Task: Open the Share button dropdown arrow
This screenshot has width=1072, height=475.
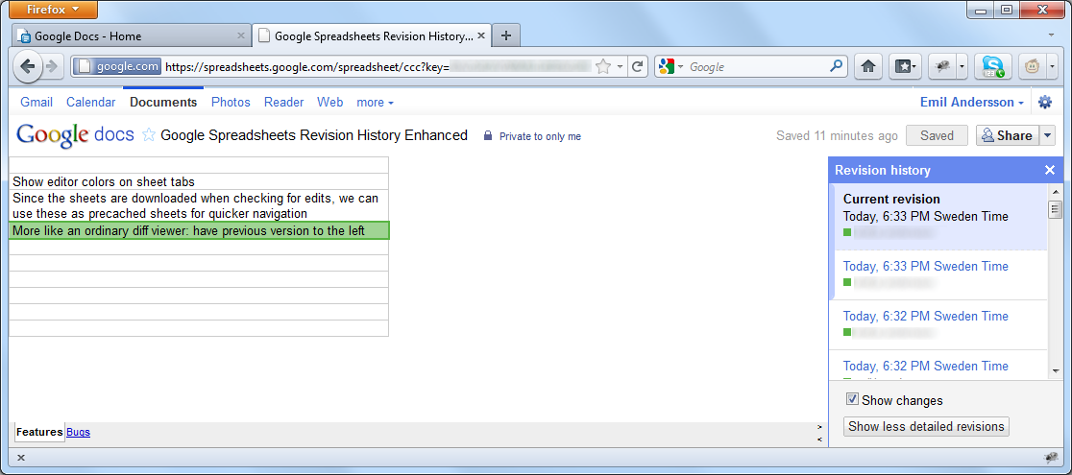Action: click(1048, 135)
